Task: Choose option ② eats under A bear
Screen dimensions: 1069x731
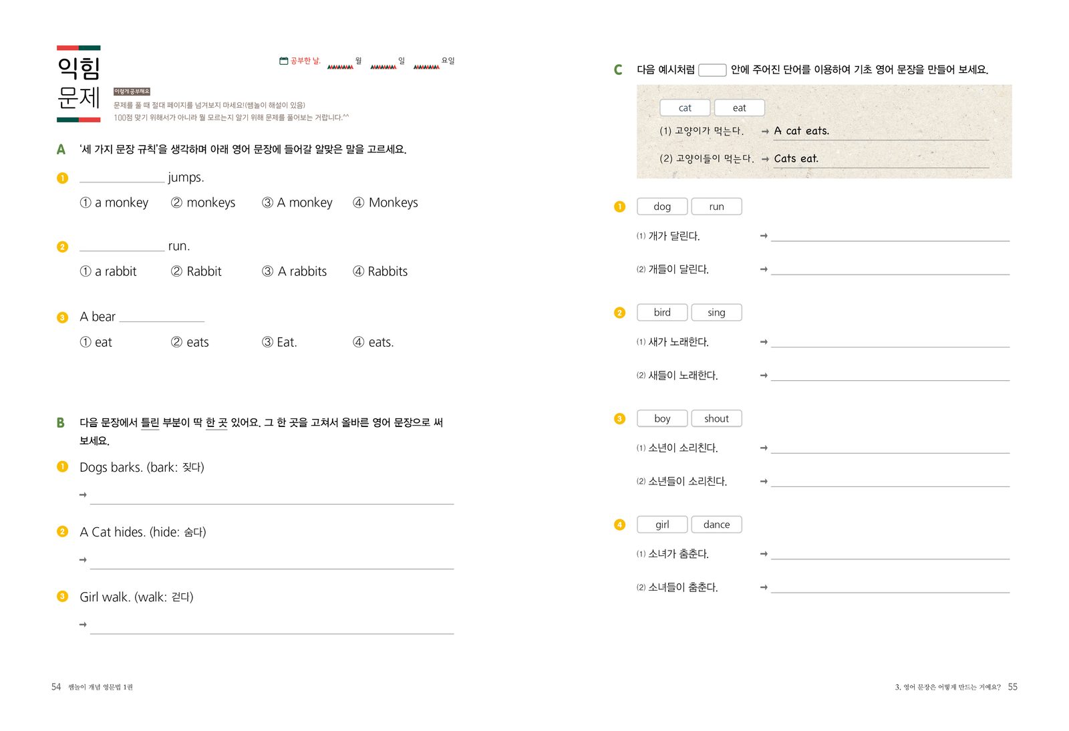Action: coord(190,342)
